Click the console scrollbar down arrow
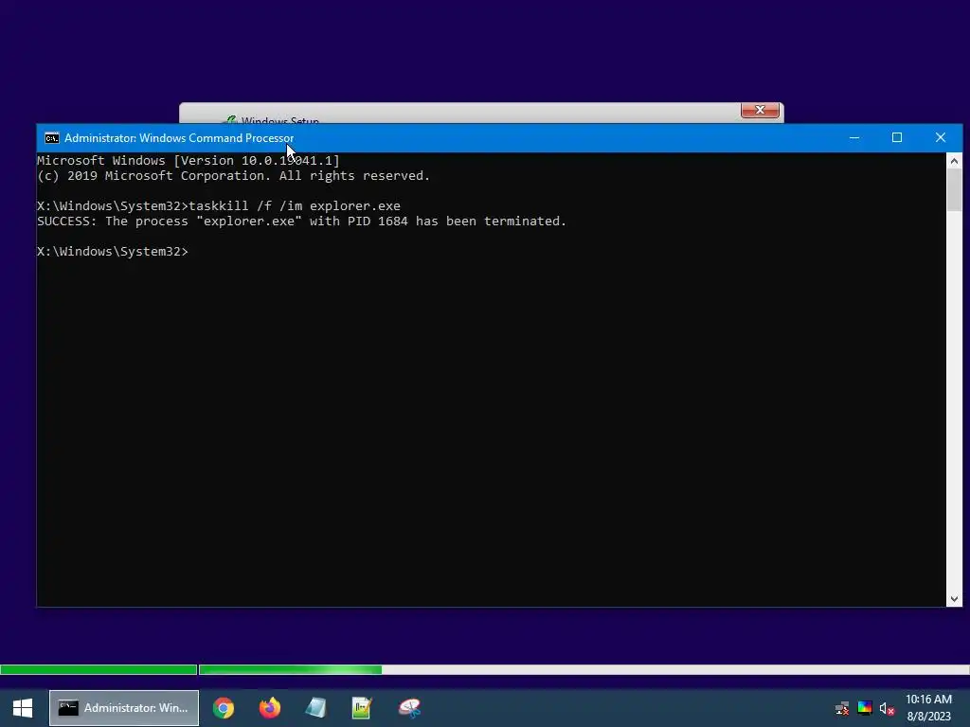 tap(954, 598)
